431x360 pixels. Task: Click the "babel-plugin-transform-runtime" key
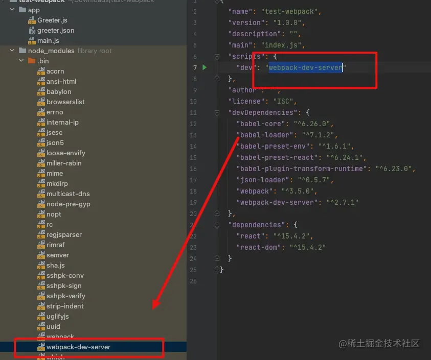pos(302,169)
